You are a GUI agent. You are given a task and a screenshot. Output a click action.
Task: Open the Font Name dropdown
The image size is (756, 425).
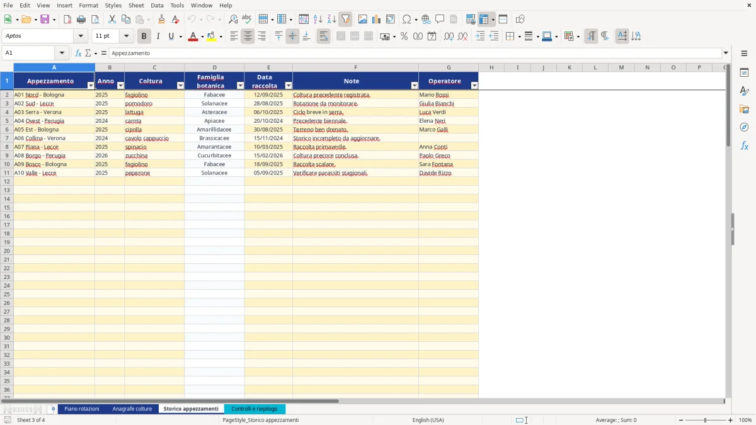click(81, 37)
